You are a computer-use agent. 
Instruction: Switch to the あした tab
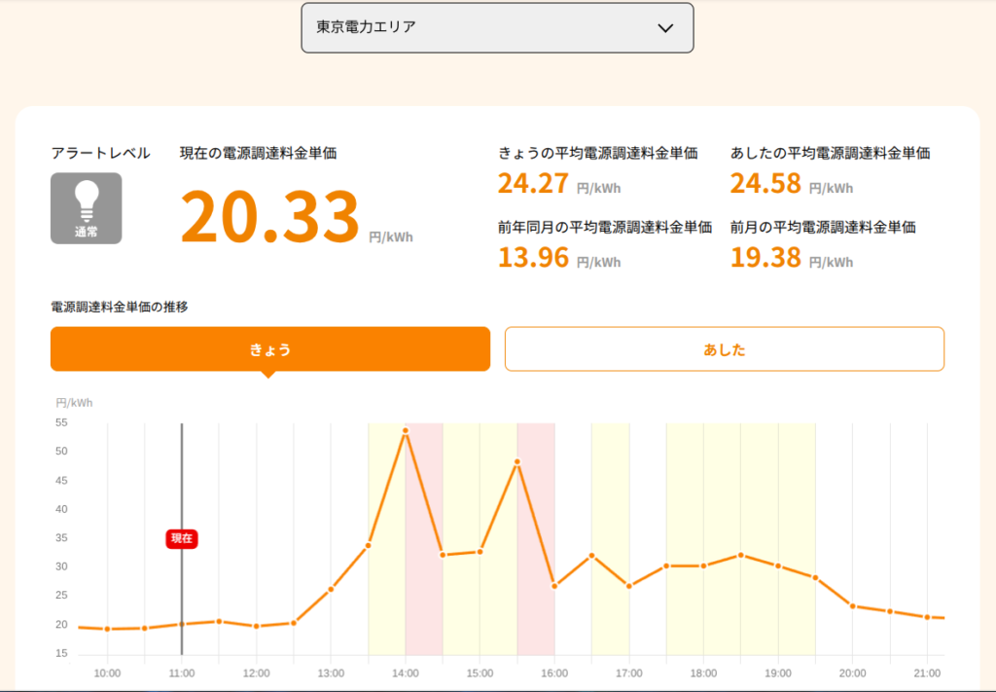(724, 348)
